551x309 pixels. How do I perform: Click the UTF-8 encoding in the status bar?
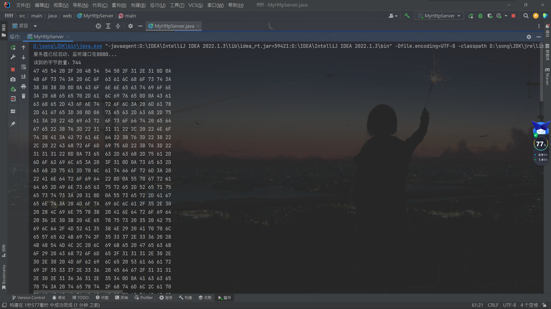pos(509,305)
